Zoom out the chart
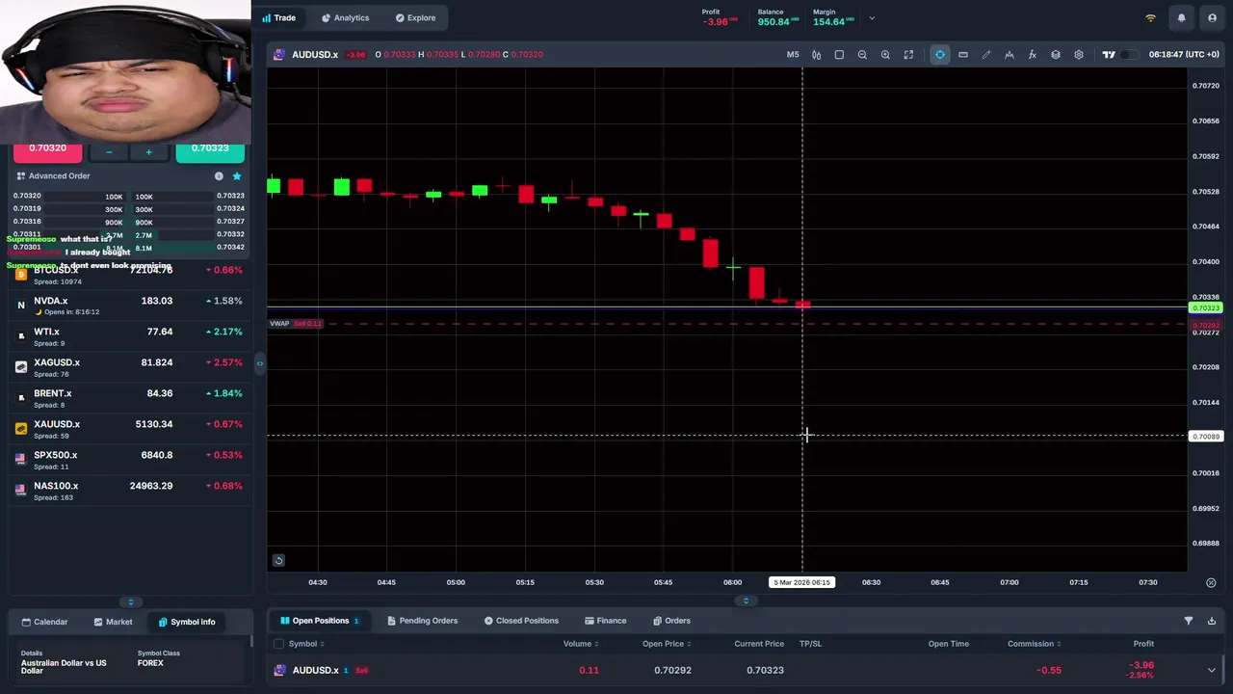Image resolution: width=1233 pixels, height=694 pixels. tap(862, 55)
